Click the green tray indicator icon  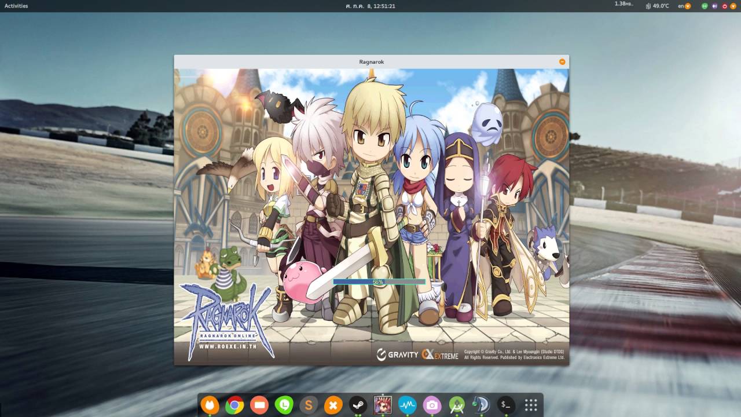point(705,6)
